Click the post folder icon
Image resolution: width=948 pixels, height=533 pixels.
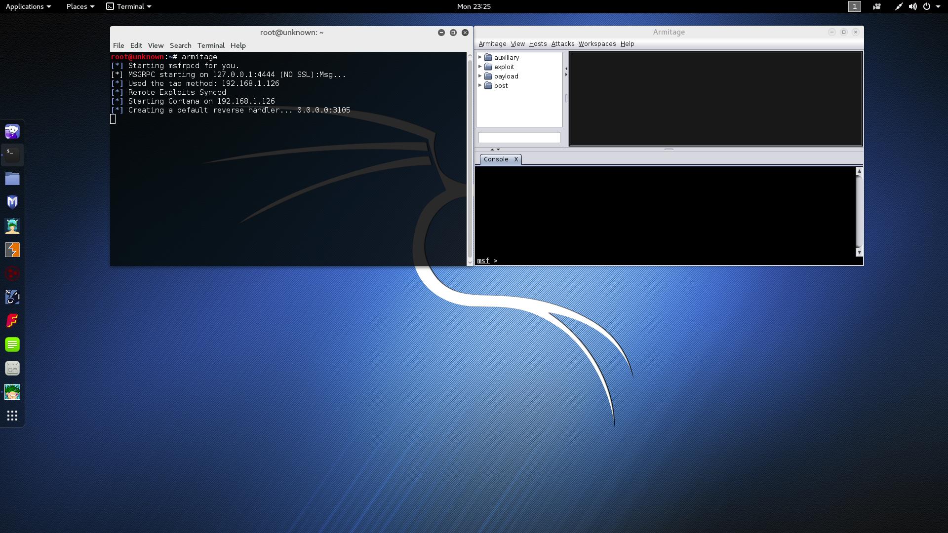pyautogui.click(x=488, y=85)
